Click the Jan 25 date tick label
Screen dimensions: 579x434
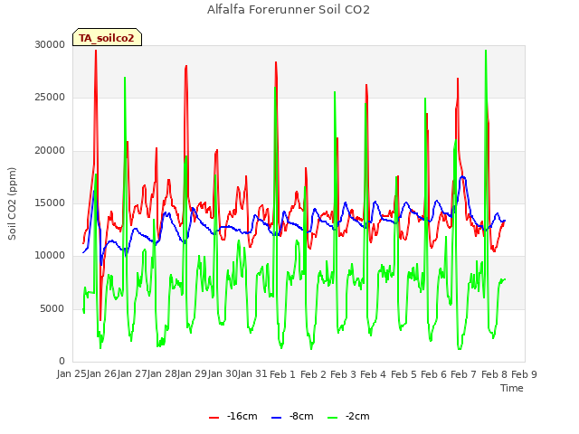tap(71, 373)
